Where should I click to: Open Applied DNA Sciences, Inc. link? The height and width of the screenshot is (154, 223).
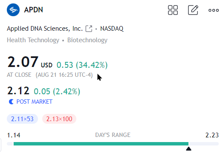pos(45,29)
